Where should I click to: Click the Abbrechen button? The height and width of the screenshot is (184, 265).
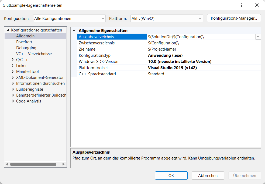(208, 176)
